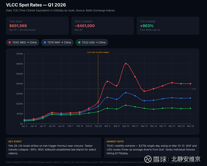Select the blue TD15 final point at Mar 29
The width and height of the screenshot is (207, 166).
coord(190,98)
